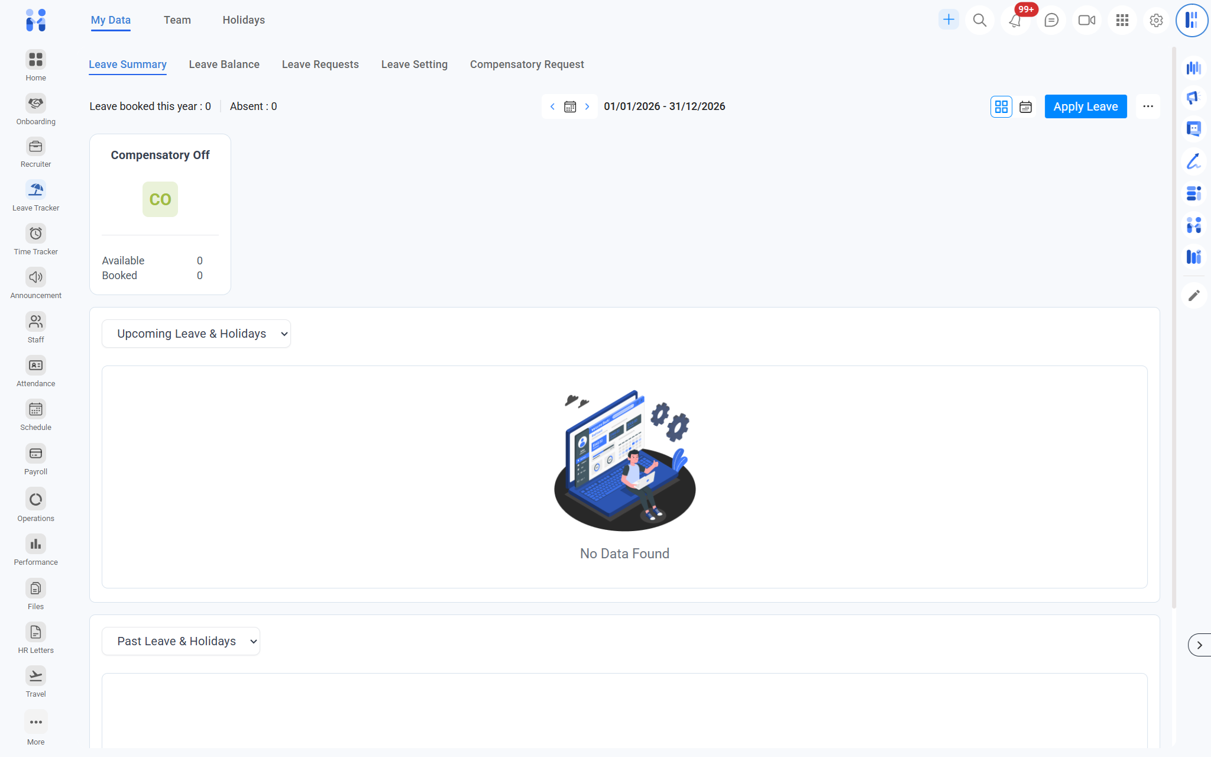Open the Travel airplane module
The height and width of the screenshot is (757, 1211).
pos(35,677)
